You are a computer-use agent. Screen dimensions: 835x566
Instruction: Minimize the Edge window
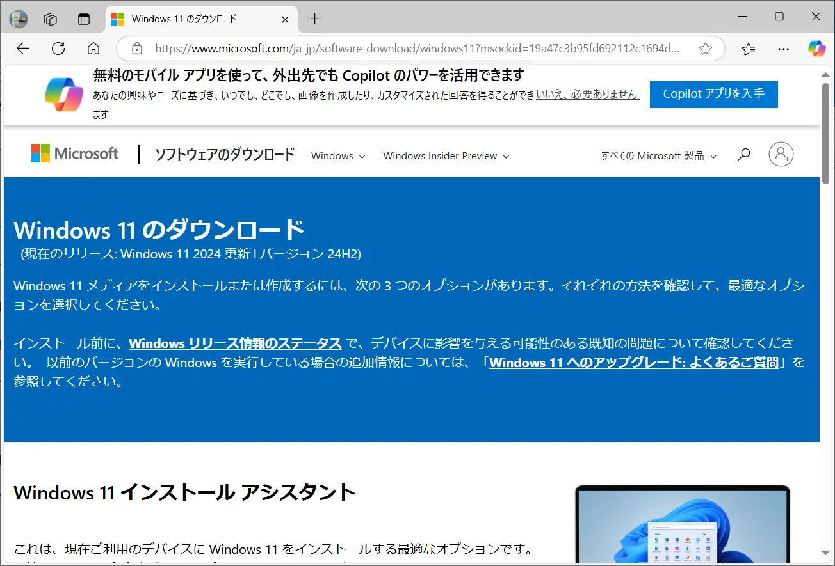(742, 17)
